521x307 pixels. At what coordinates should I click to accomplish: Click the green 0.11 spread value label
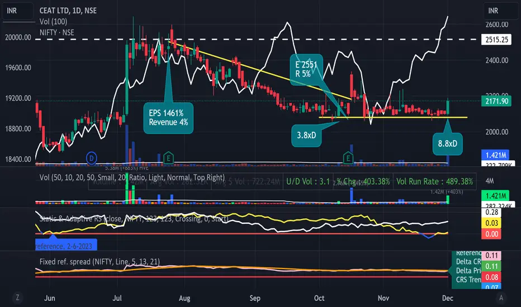pos(491,266)
